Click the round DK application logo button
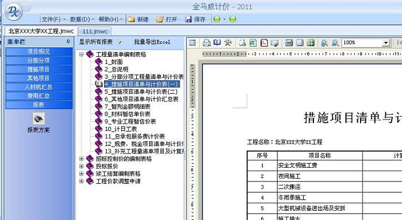The height and width of the screenshot is (220, 402). click(x=13, y=11)
